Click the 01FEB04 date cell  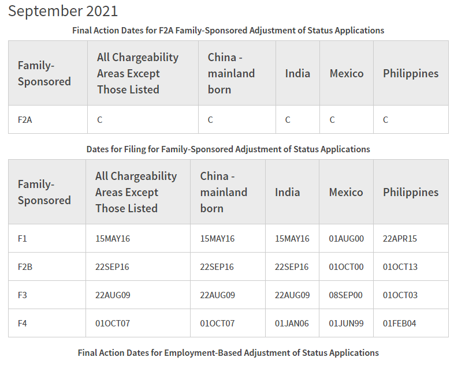[x=399, y=324]
